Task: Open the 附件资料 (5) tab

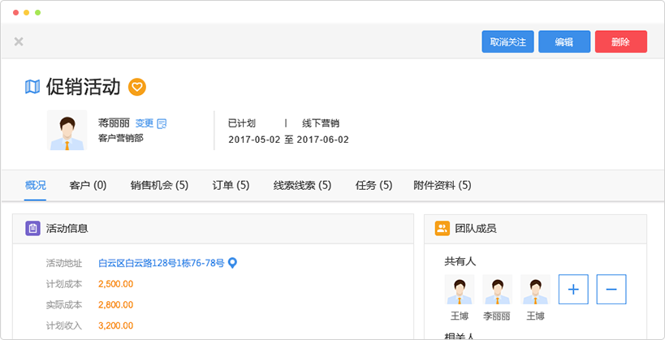Action: click(x=442, y=185)
